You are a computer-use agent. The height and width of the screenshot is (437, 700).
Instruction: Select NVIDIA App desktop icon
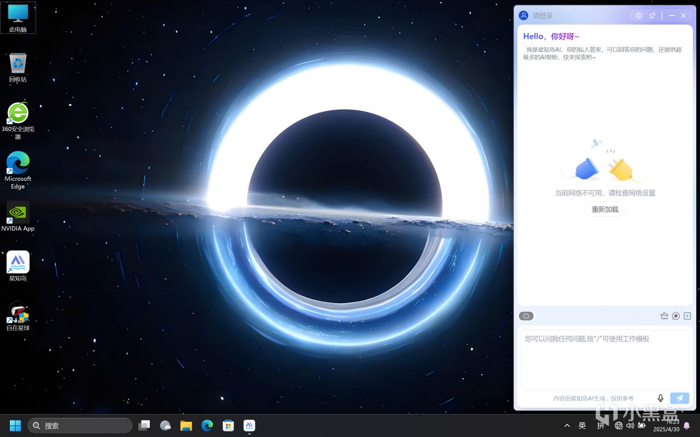click(18, 213)
